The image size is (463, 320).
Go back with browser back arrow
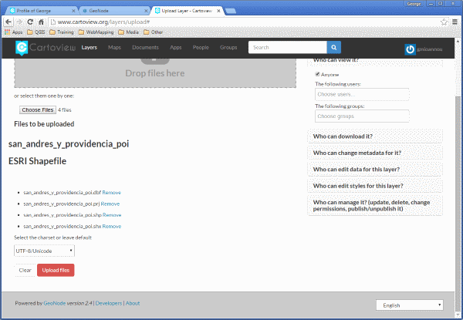(8, 22)
